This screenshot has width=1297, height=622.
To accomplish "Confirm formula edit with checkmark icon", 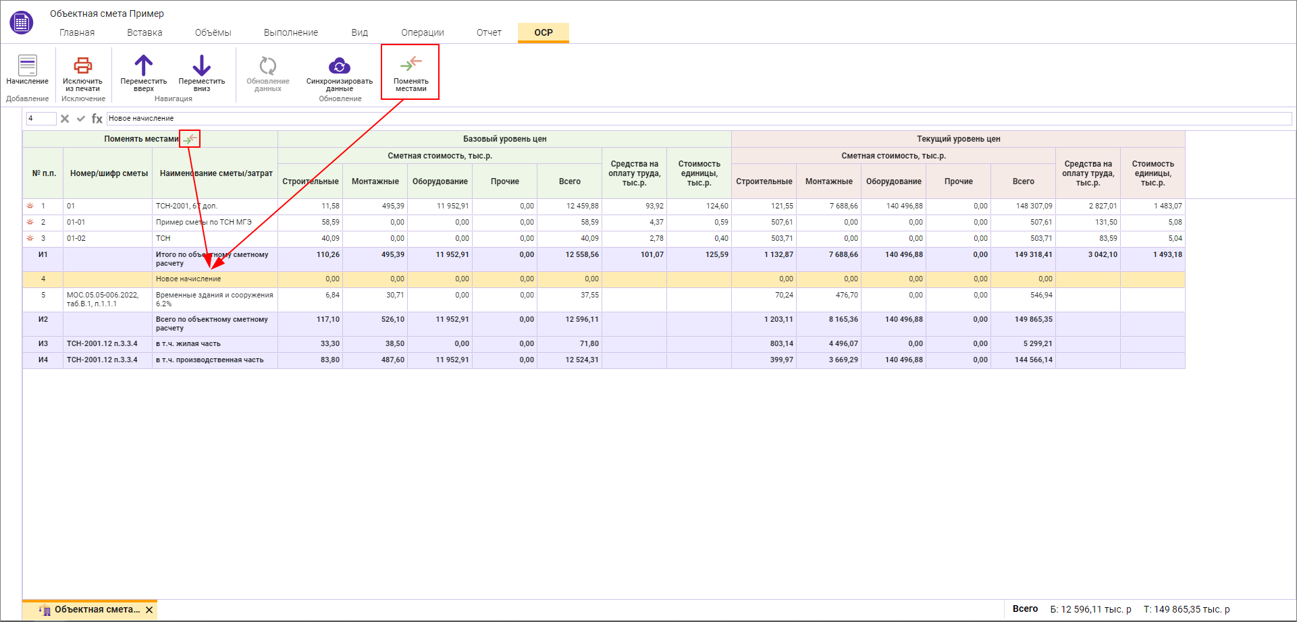I will tap(81, 119).
